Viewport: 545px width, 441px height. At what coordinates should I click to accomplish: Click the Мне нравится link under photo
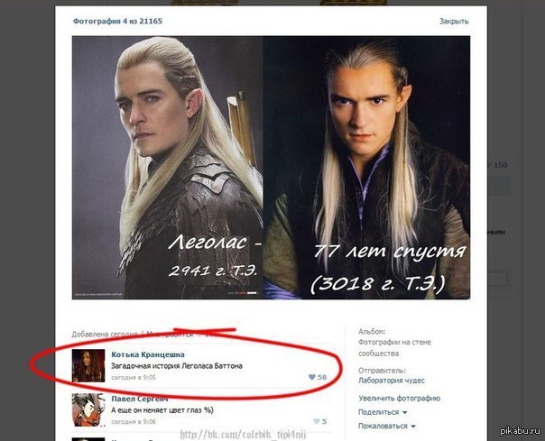[170, 335]
